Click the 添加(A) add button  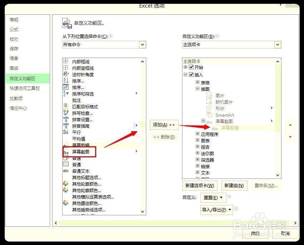(164, 125)
